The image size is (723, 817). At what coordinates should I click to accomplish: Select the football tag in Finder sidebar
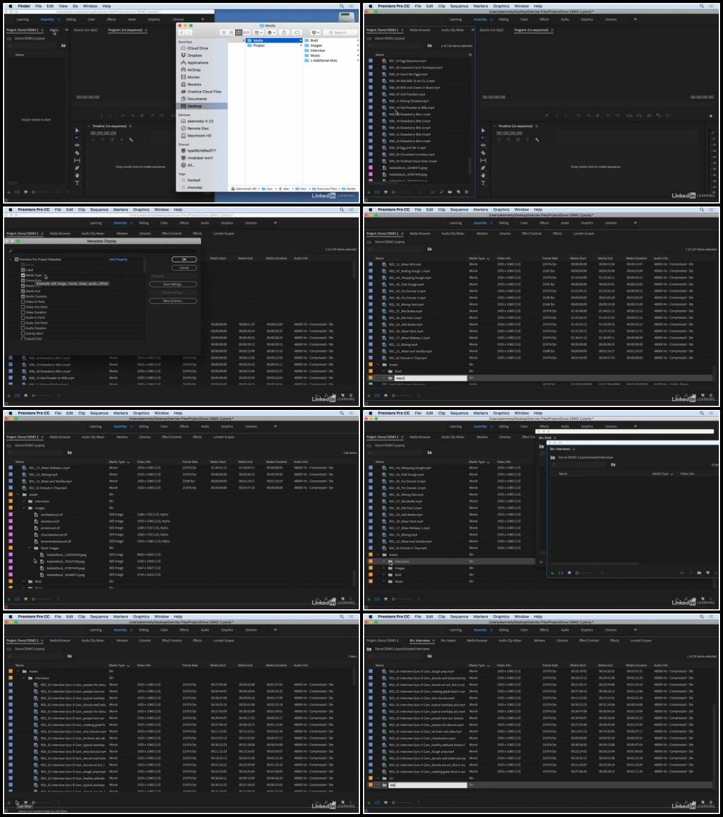point(190,180)
